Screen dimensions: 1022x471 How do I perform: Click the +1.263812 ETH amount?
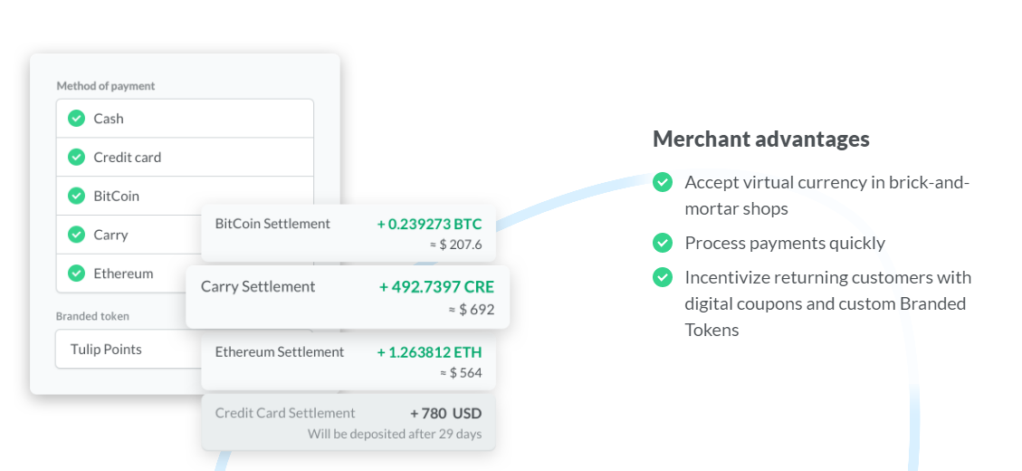click(429, 352)
